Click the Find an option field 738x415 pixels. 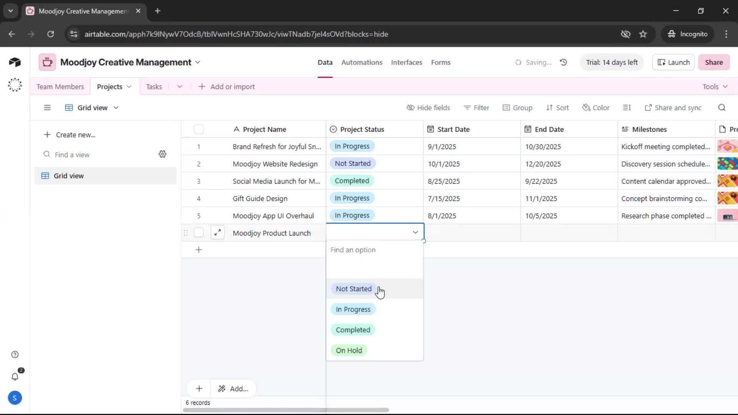click(x=375, y=250)
